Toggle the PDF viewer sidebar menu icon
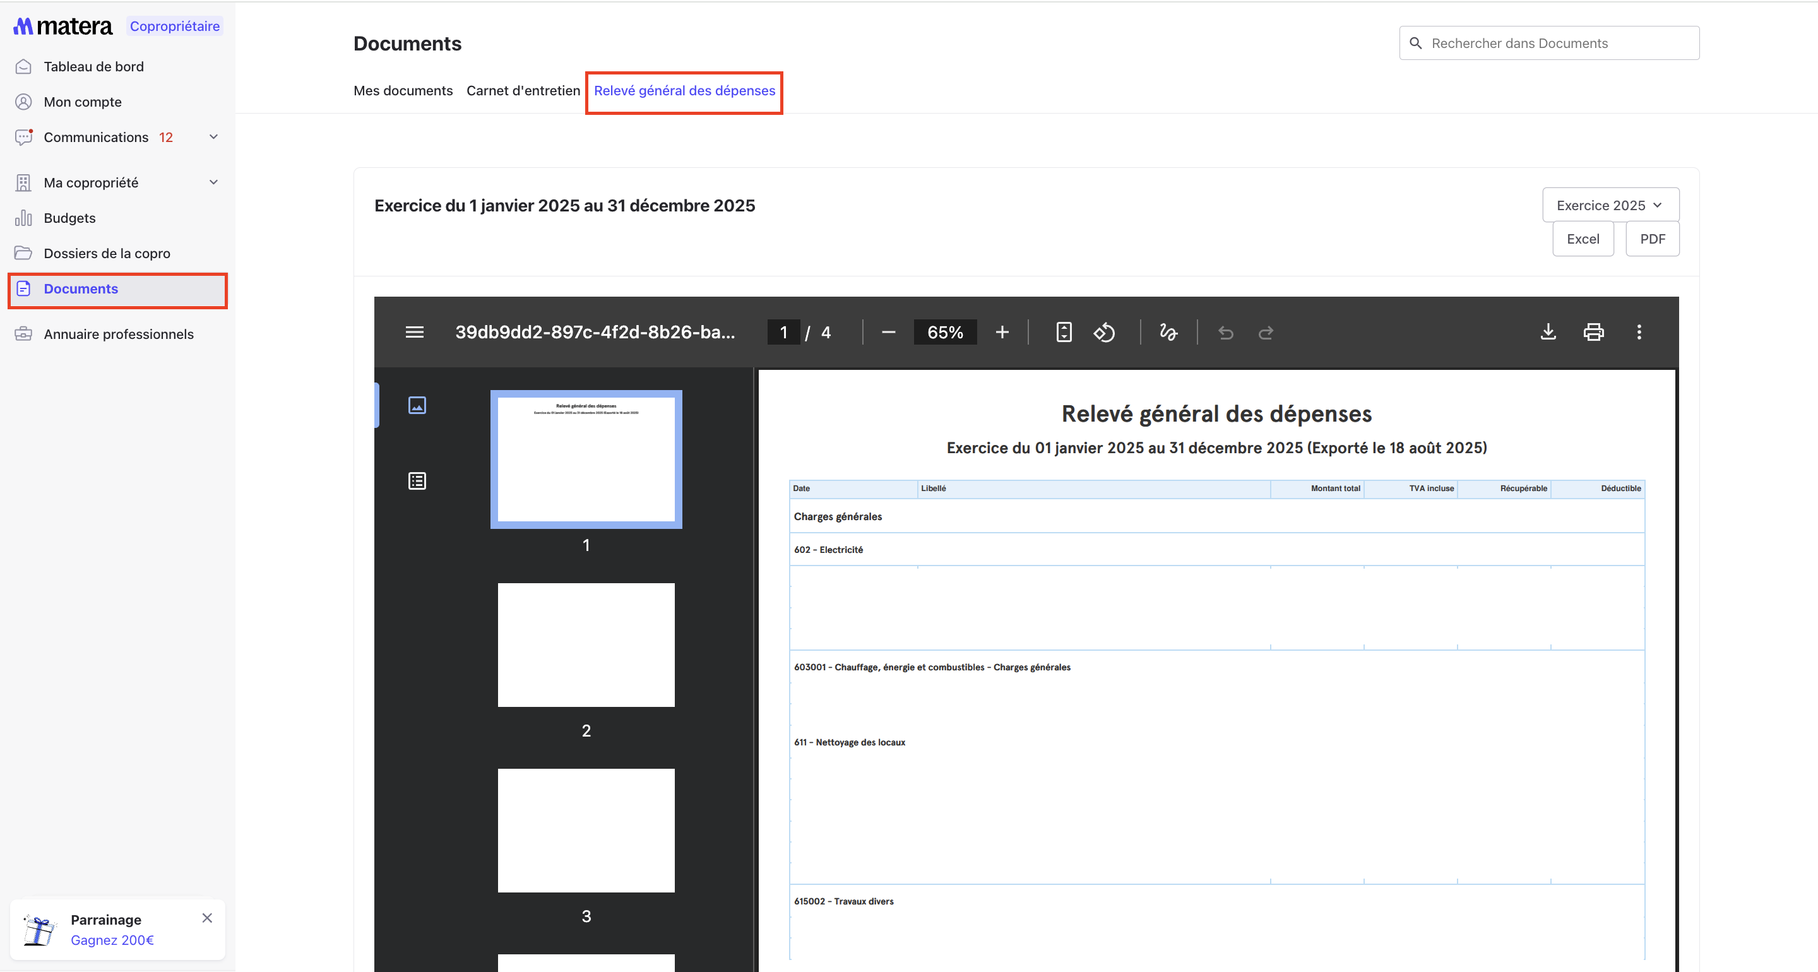The image size is (1818, 972). (414, 332)
